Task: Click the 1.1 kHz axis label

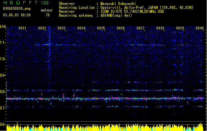Action: tap(3, 43)
